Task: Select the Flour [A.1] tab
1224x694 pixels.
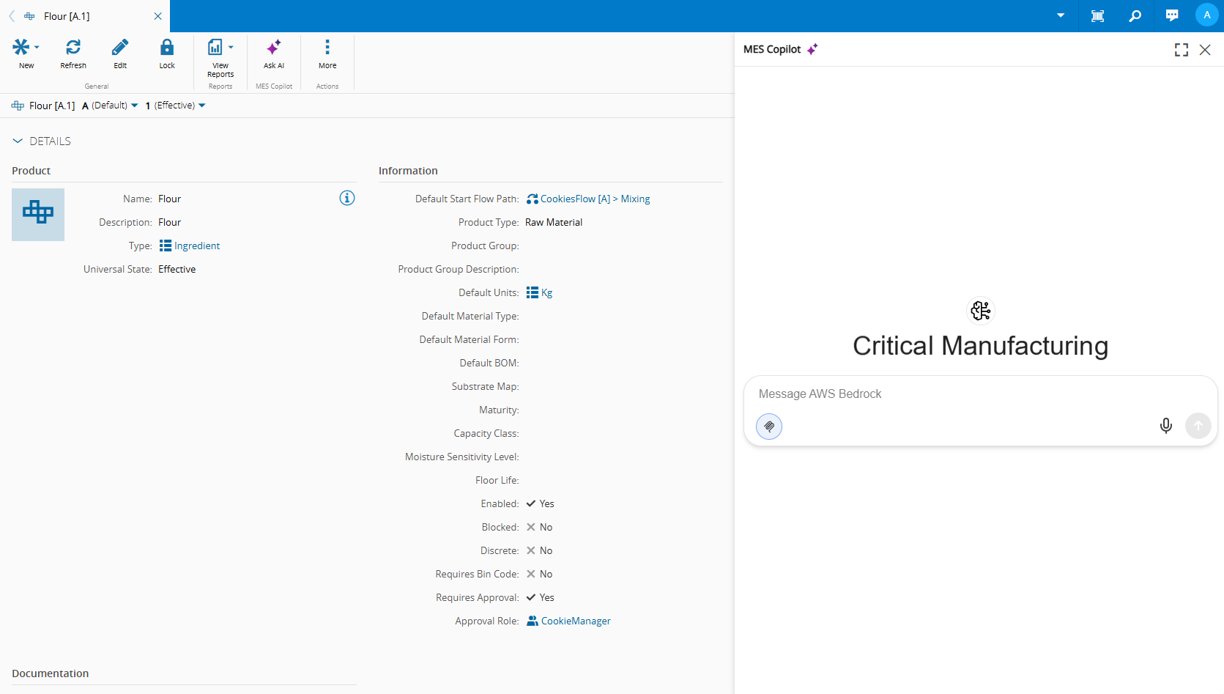Action: (67, 16)
